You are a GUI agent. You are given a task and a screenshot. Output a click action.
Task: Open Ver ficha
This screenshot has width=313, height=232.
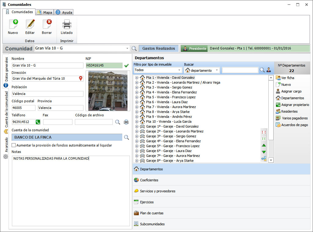285,78
